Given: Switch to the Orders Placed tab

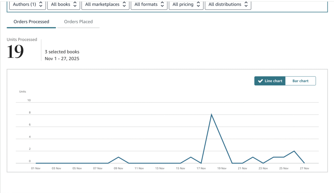Looking at the screenshot, I should tap(78, 22).
